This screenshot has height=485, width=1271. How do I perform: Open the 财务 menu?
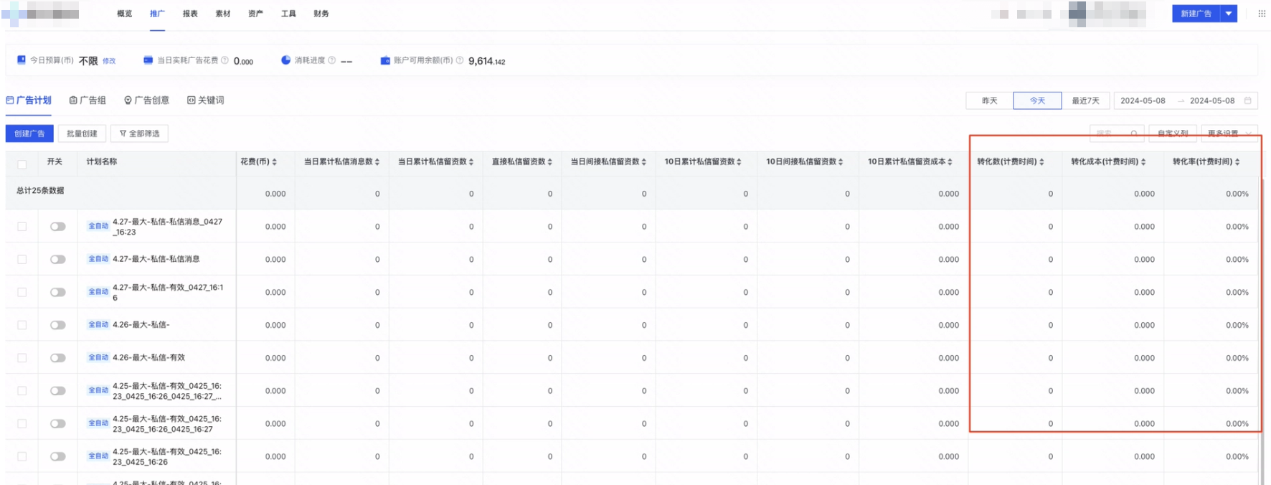pos(321,14)
